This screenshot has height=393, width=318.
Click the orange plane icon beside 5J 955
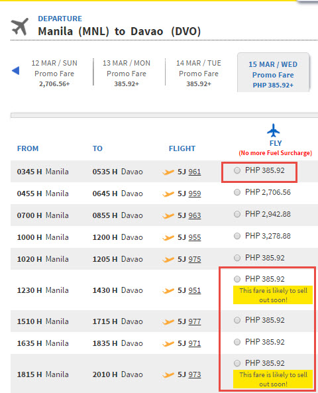pyautogui.click(x=168, y=238)
